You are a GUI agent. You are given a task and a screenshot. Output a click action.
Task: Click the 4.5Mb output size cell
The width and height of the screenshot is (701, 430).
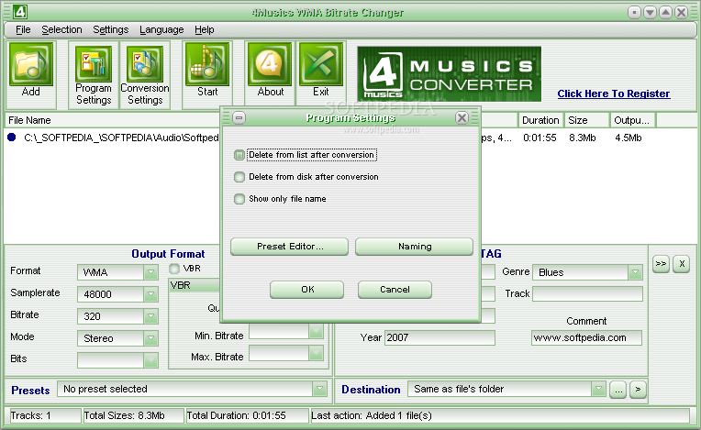[629, 138]
